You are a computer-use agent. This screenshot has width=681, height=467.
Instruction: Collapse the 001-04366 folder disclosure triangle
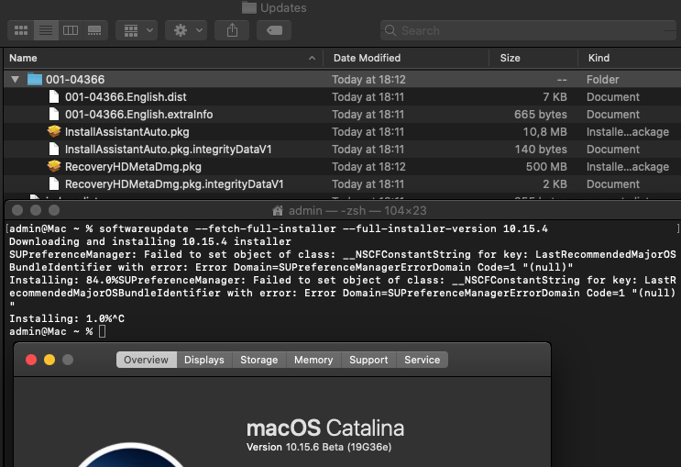pos(16,80)
